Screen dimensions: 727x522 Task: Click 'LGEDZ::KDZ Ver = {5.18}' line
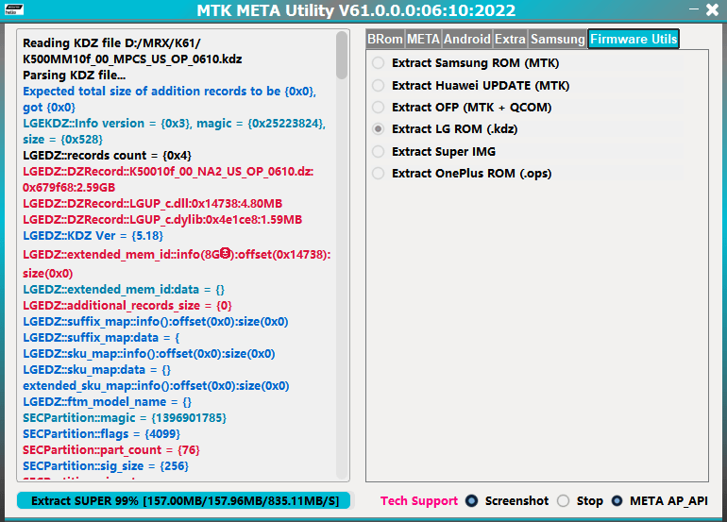93,236
